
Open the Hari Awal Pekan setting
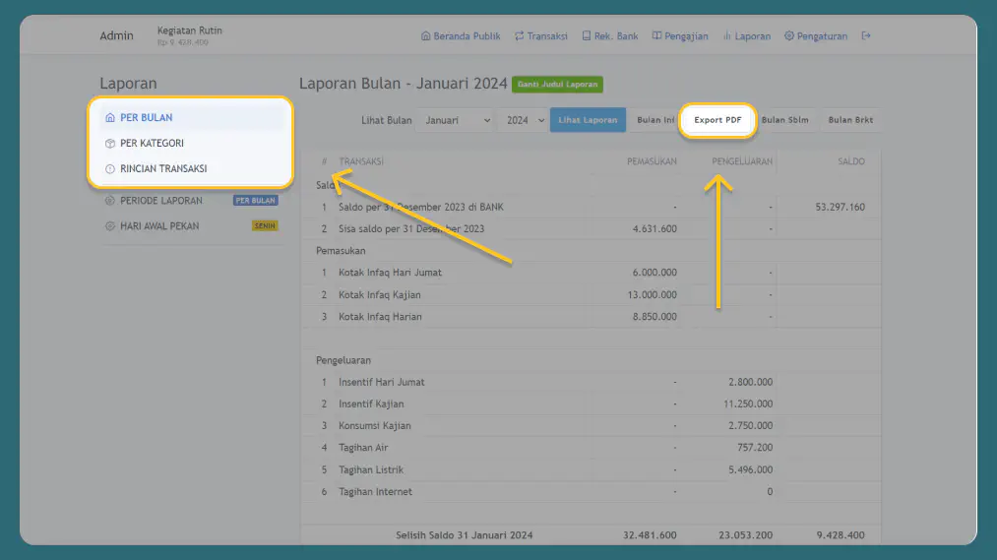pos(158,226)
